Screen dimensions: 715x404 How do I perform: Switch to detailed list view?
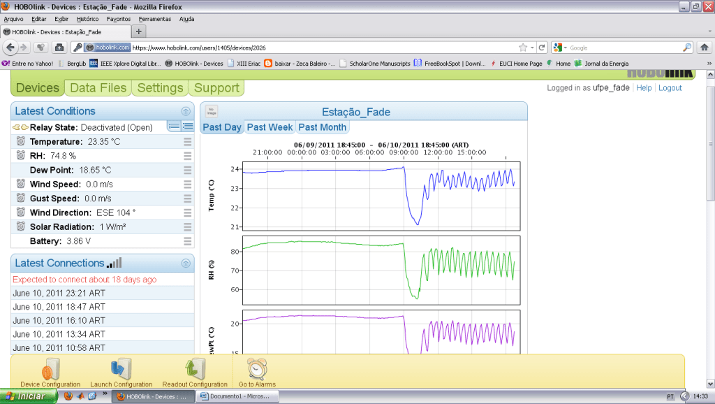187,126
